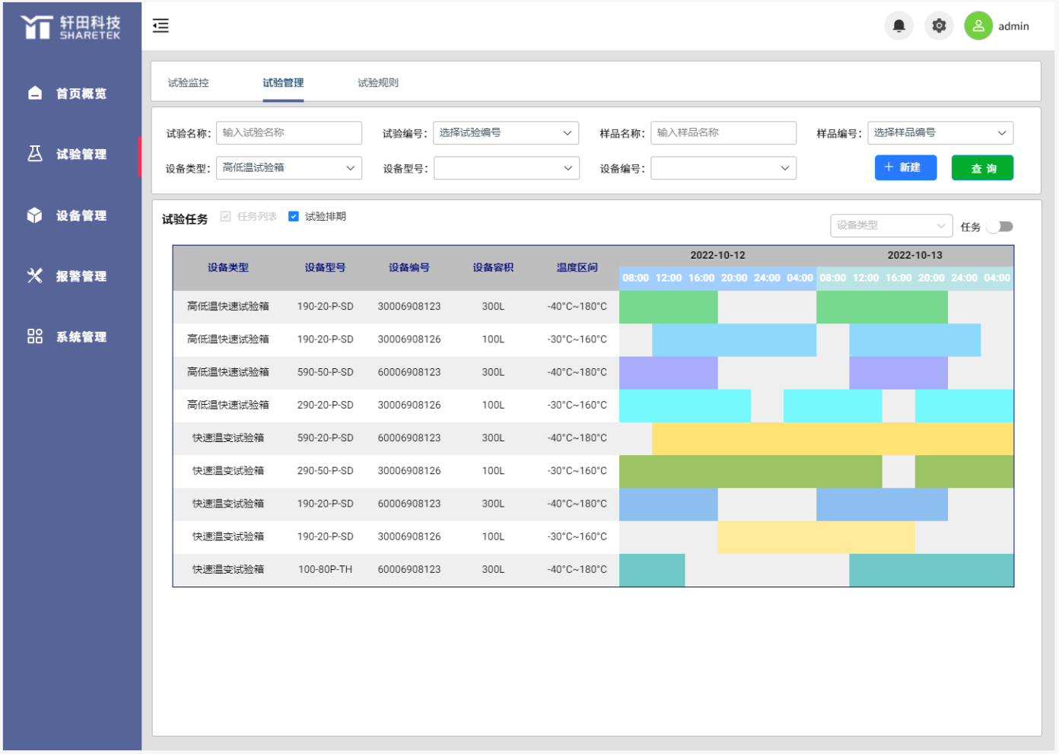Click the long yellow schedule bar

tap(832, 438)
